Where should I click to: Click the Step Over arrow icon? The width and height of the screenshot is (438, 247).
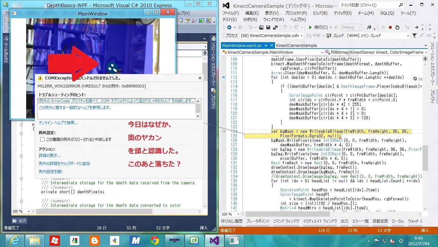[416, 27]
